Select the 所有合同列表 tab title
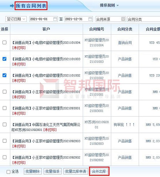The image size is (160, 177). [31, 6]
